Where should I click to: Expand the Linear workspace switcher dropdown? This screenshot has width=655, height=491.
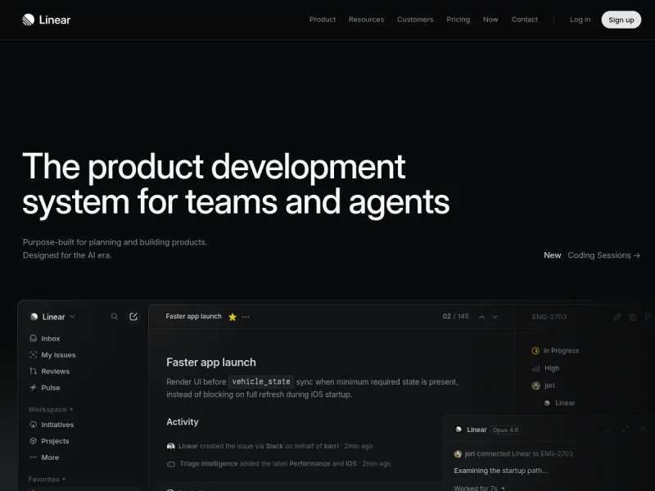pos(52,317)
